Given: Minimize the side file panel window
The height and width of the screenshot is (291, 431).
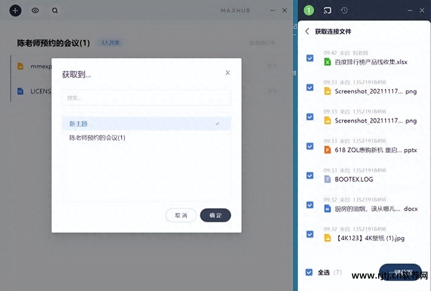Looking at the screenshot, I should pyautogui.click(x=410, y=10).
